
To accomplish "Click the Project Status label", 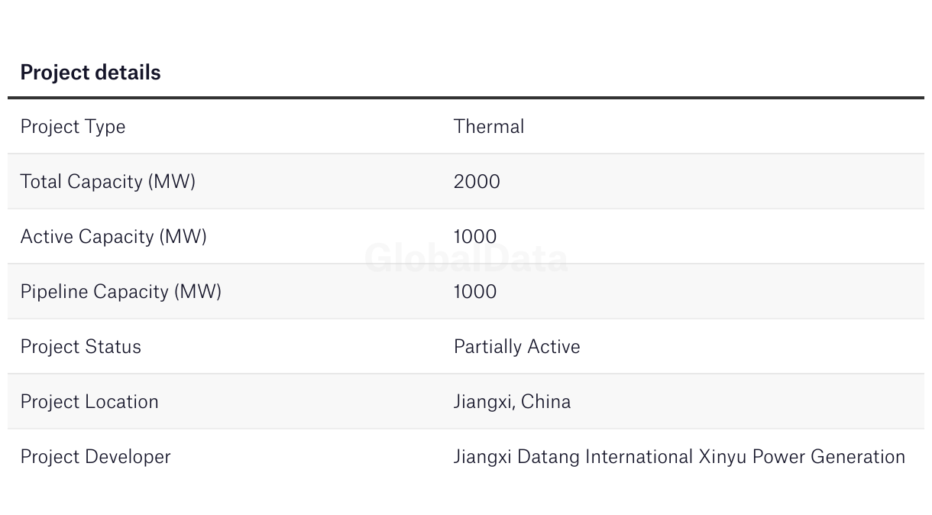I will coord(81,346).
